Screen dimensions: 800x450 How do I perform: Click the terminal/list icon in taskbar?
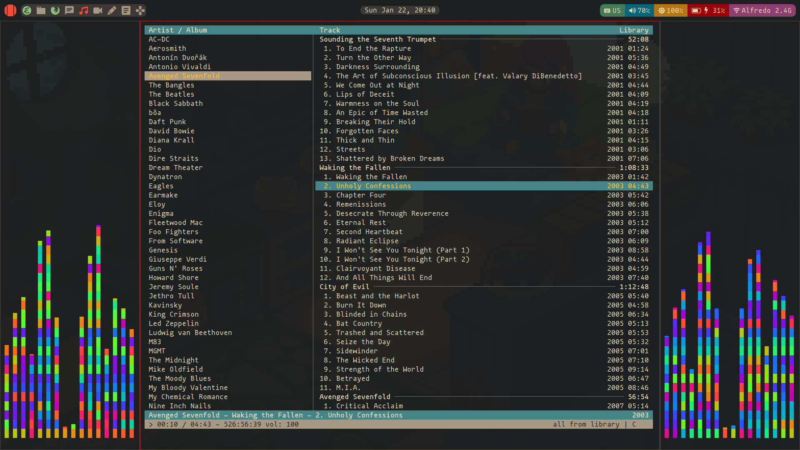126,10
